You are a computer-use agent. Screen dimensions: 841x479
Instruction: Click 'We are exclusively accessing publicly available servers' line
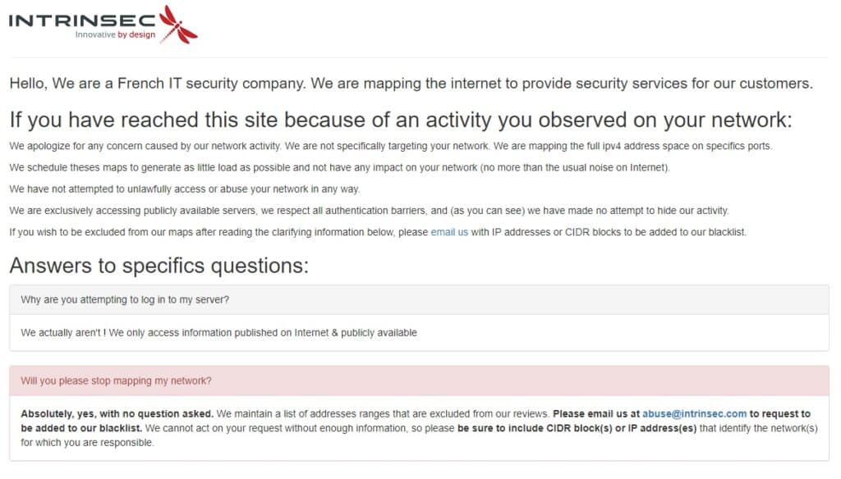click(x=369, y=211)
